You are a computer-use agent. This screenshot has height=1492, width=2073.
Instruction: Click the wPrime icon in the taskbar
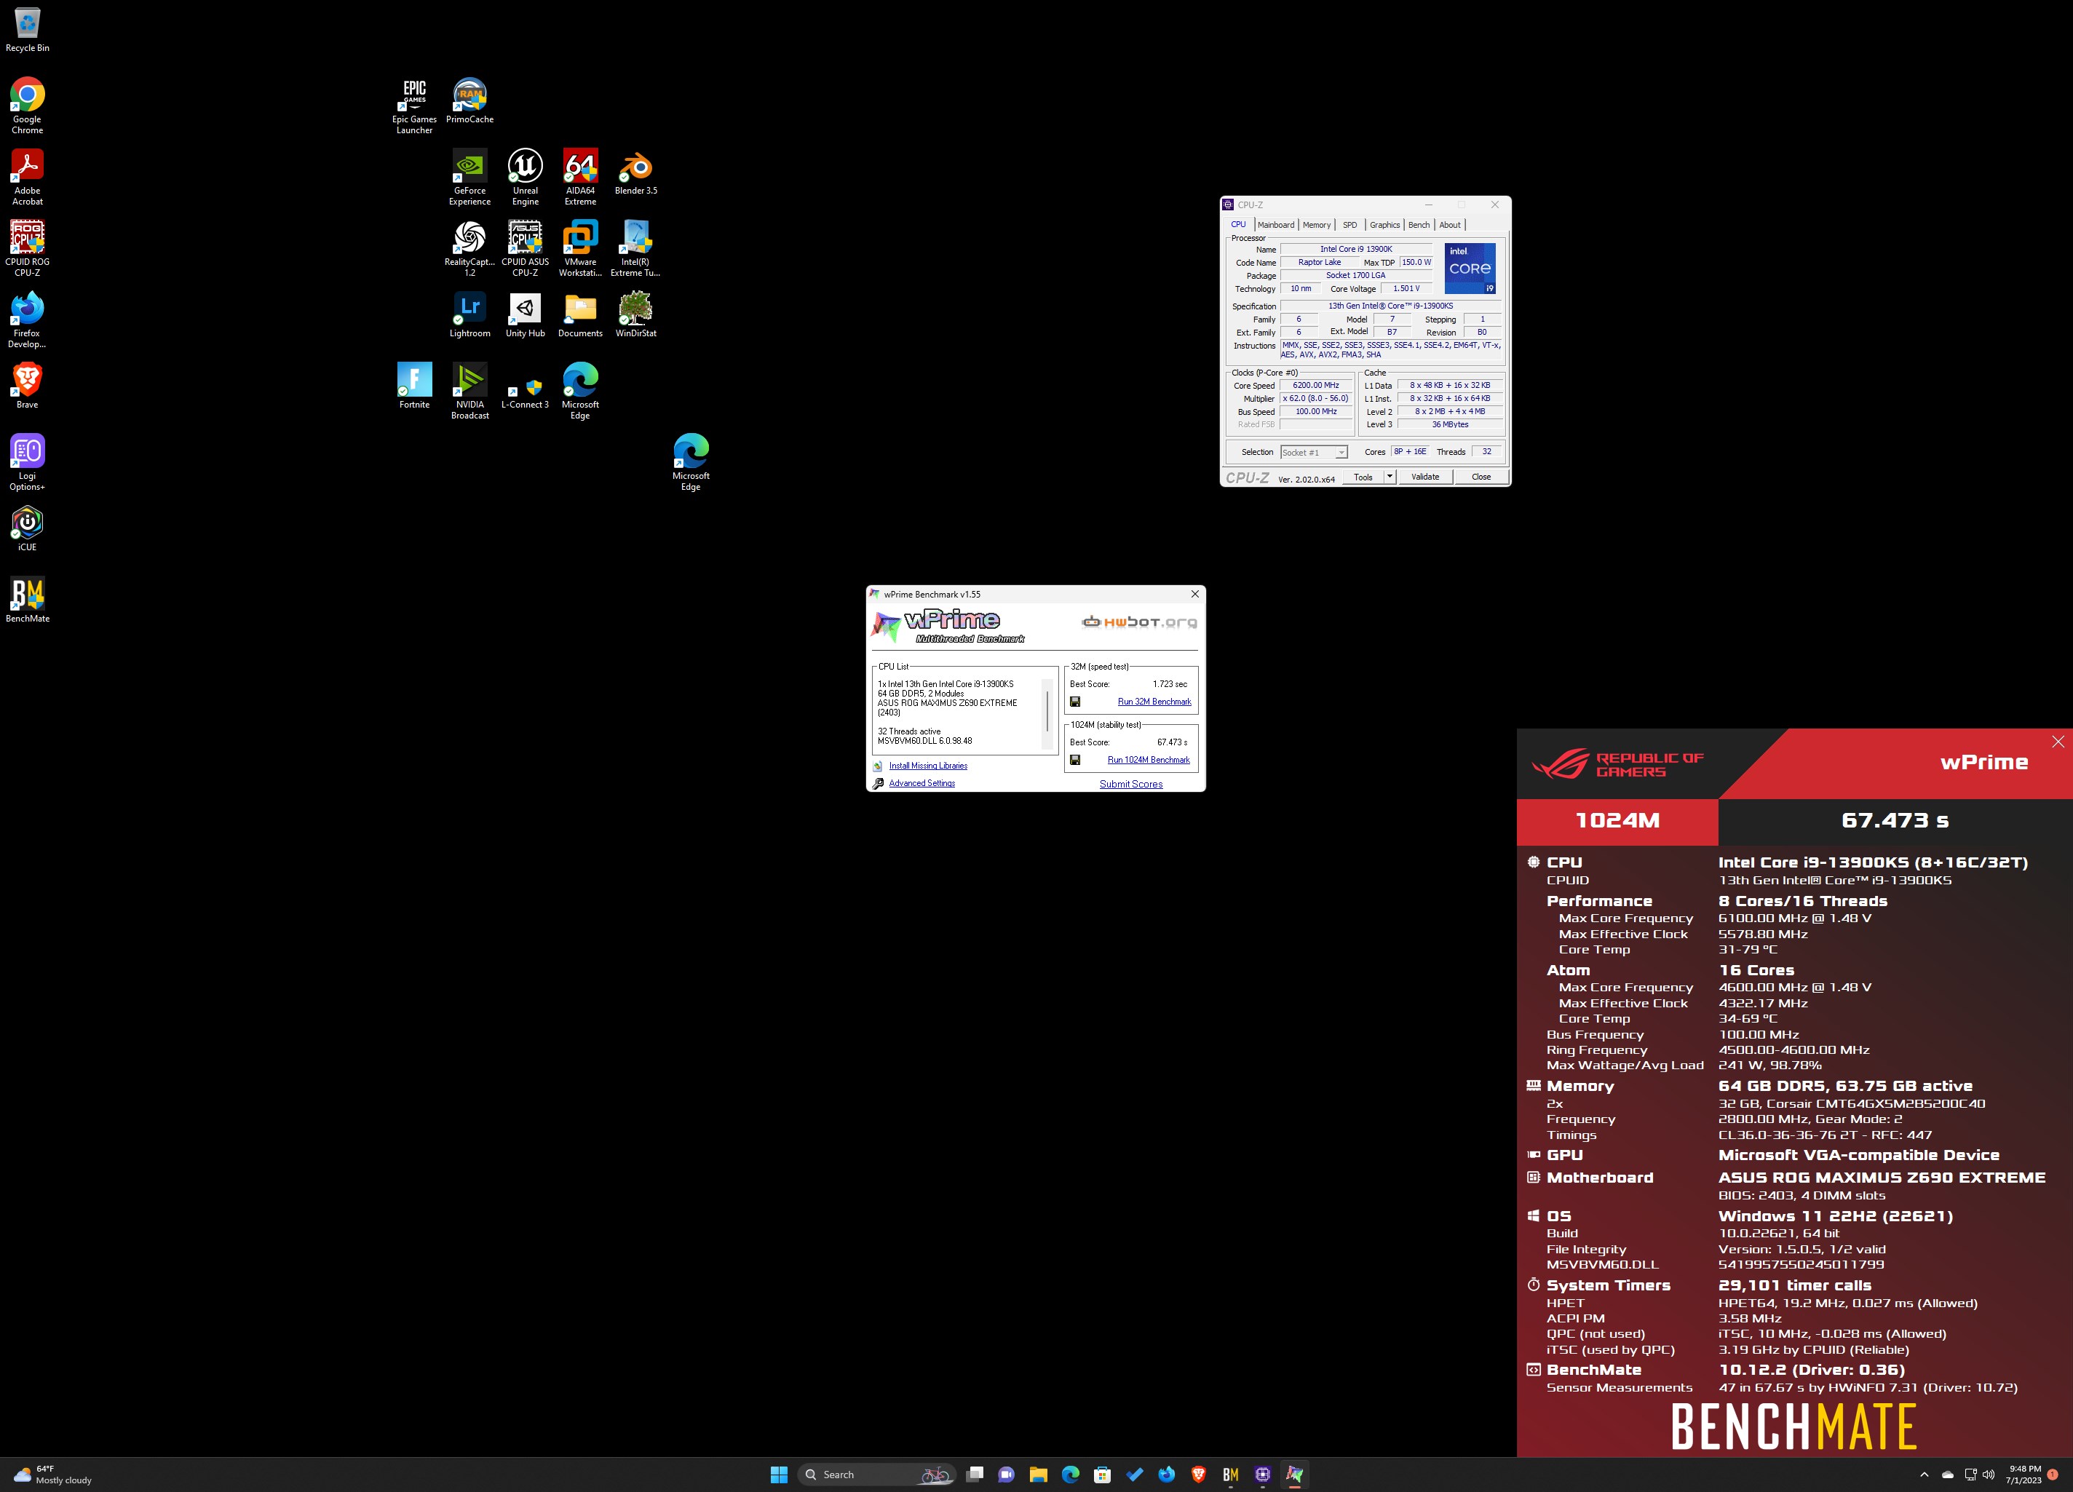tap(1294, 1474)
